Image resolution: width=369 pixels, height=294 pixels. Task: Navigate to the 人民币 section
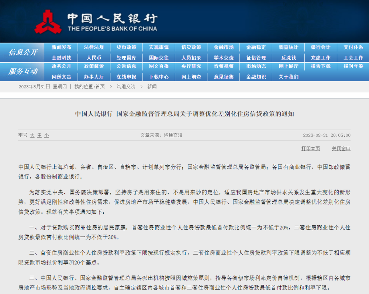click(94, 58)
